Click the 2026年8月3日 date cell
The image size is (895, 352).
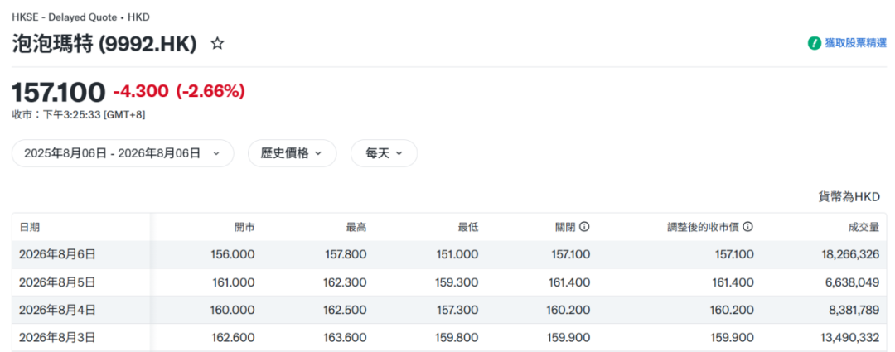coord(57,337)
